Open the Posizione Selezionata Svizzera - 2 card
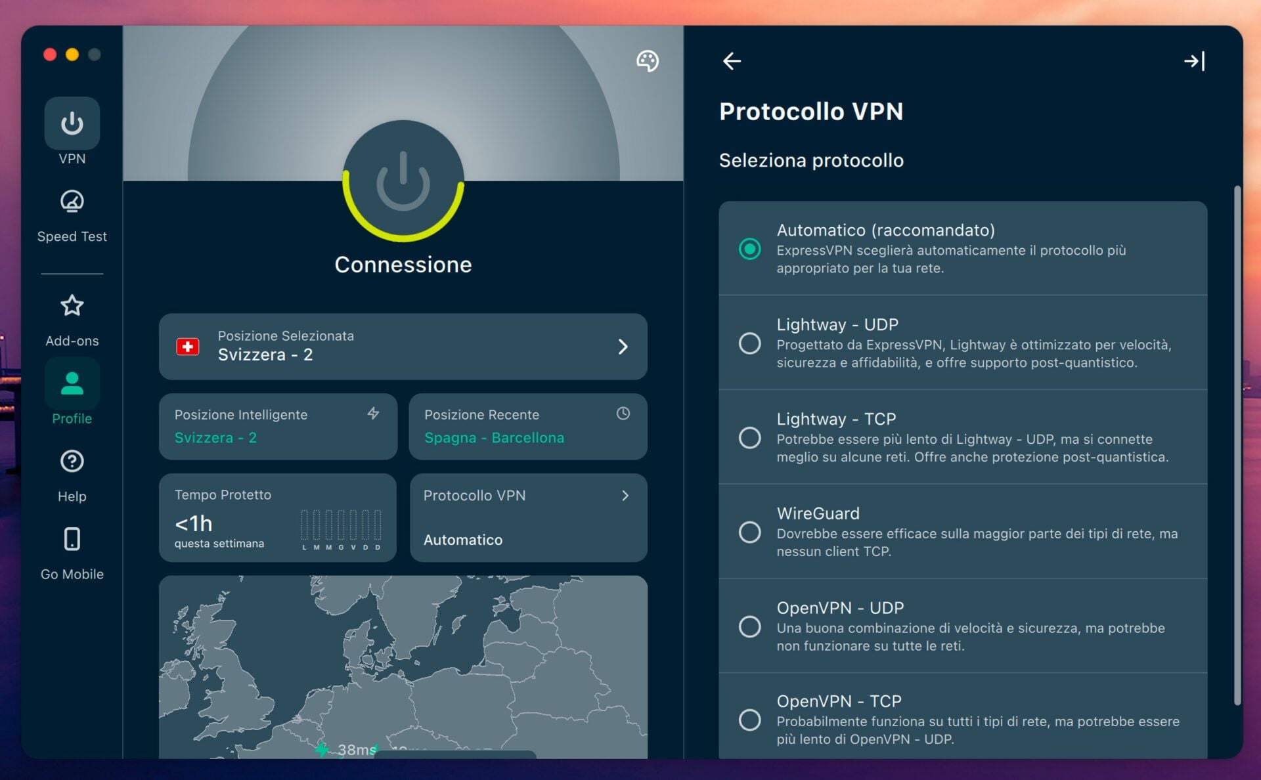 point(403,347)
